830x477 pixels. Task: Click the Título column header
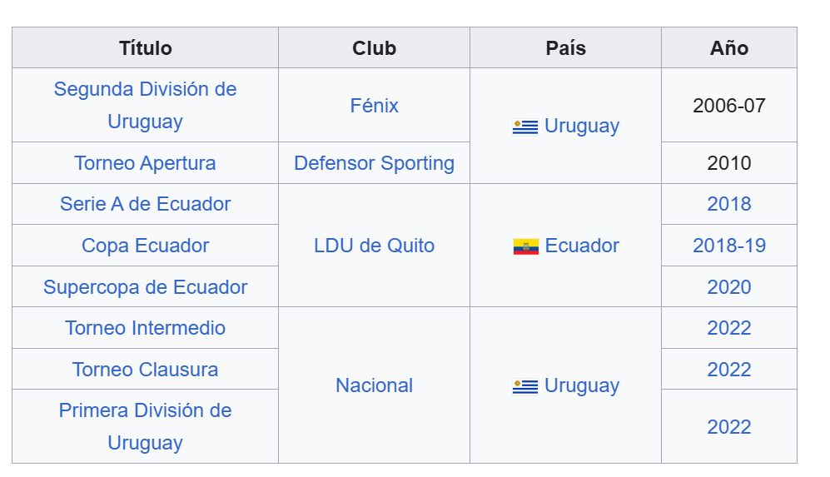(x=145, y=48)
